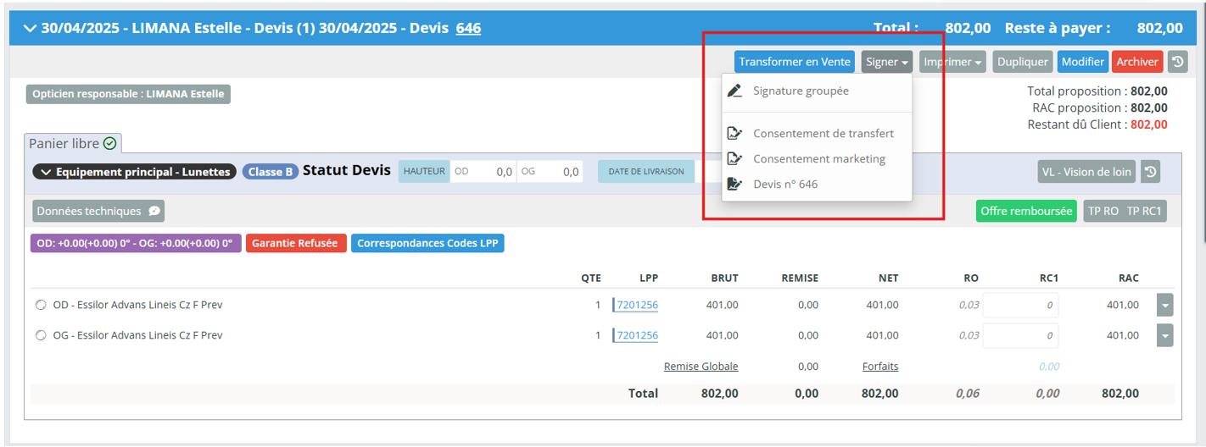The height and width of the screenshot is (447, 1206).
Task: Click the RC1 input on the OG row
Action: [1020, 335]
